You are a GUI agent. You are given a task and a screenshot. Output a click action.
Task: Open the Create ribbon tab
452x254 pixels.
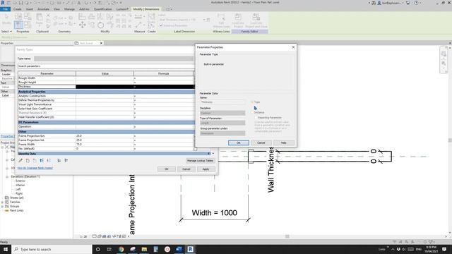click(17, 9)
